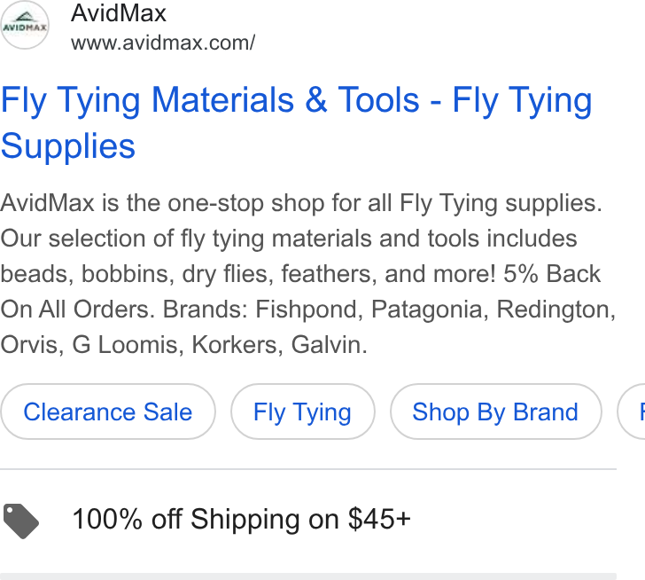Click the Brands: Fishpond, Patagonia, Redington text
Image resolution: width=645 pixels, height=580 pixels.
pos(389,310)
